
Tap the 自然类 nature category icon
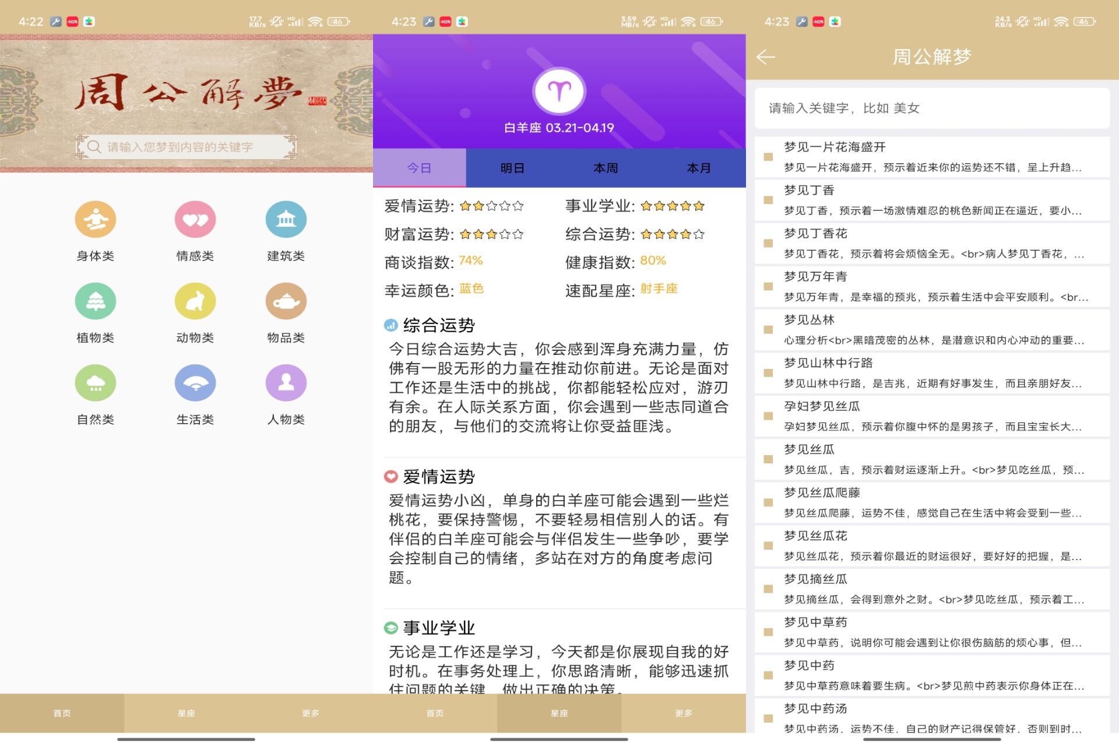click(x=95, y=383)
